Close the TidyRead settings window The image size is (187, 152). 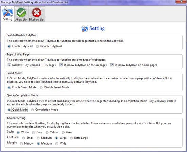(181, 1)
